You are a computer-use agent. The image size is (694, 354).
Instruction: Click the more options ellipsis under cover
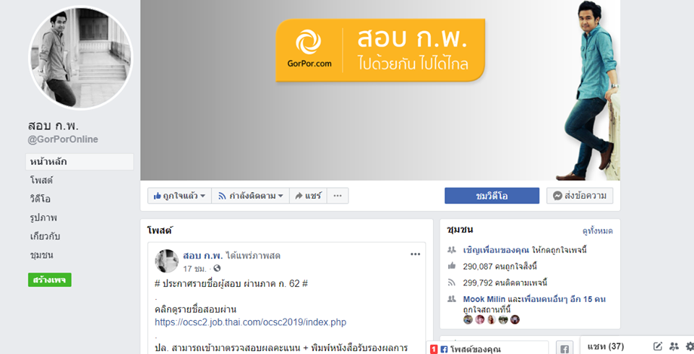pyautogui.click(x=338, y=196)
